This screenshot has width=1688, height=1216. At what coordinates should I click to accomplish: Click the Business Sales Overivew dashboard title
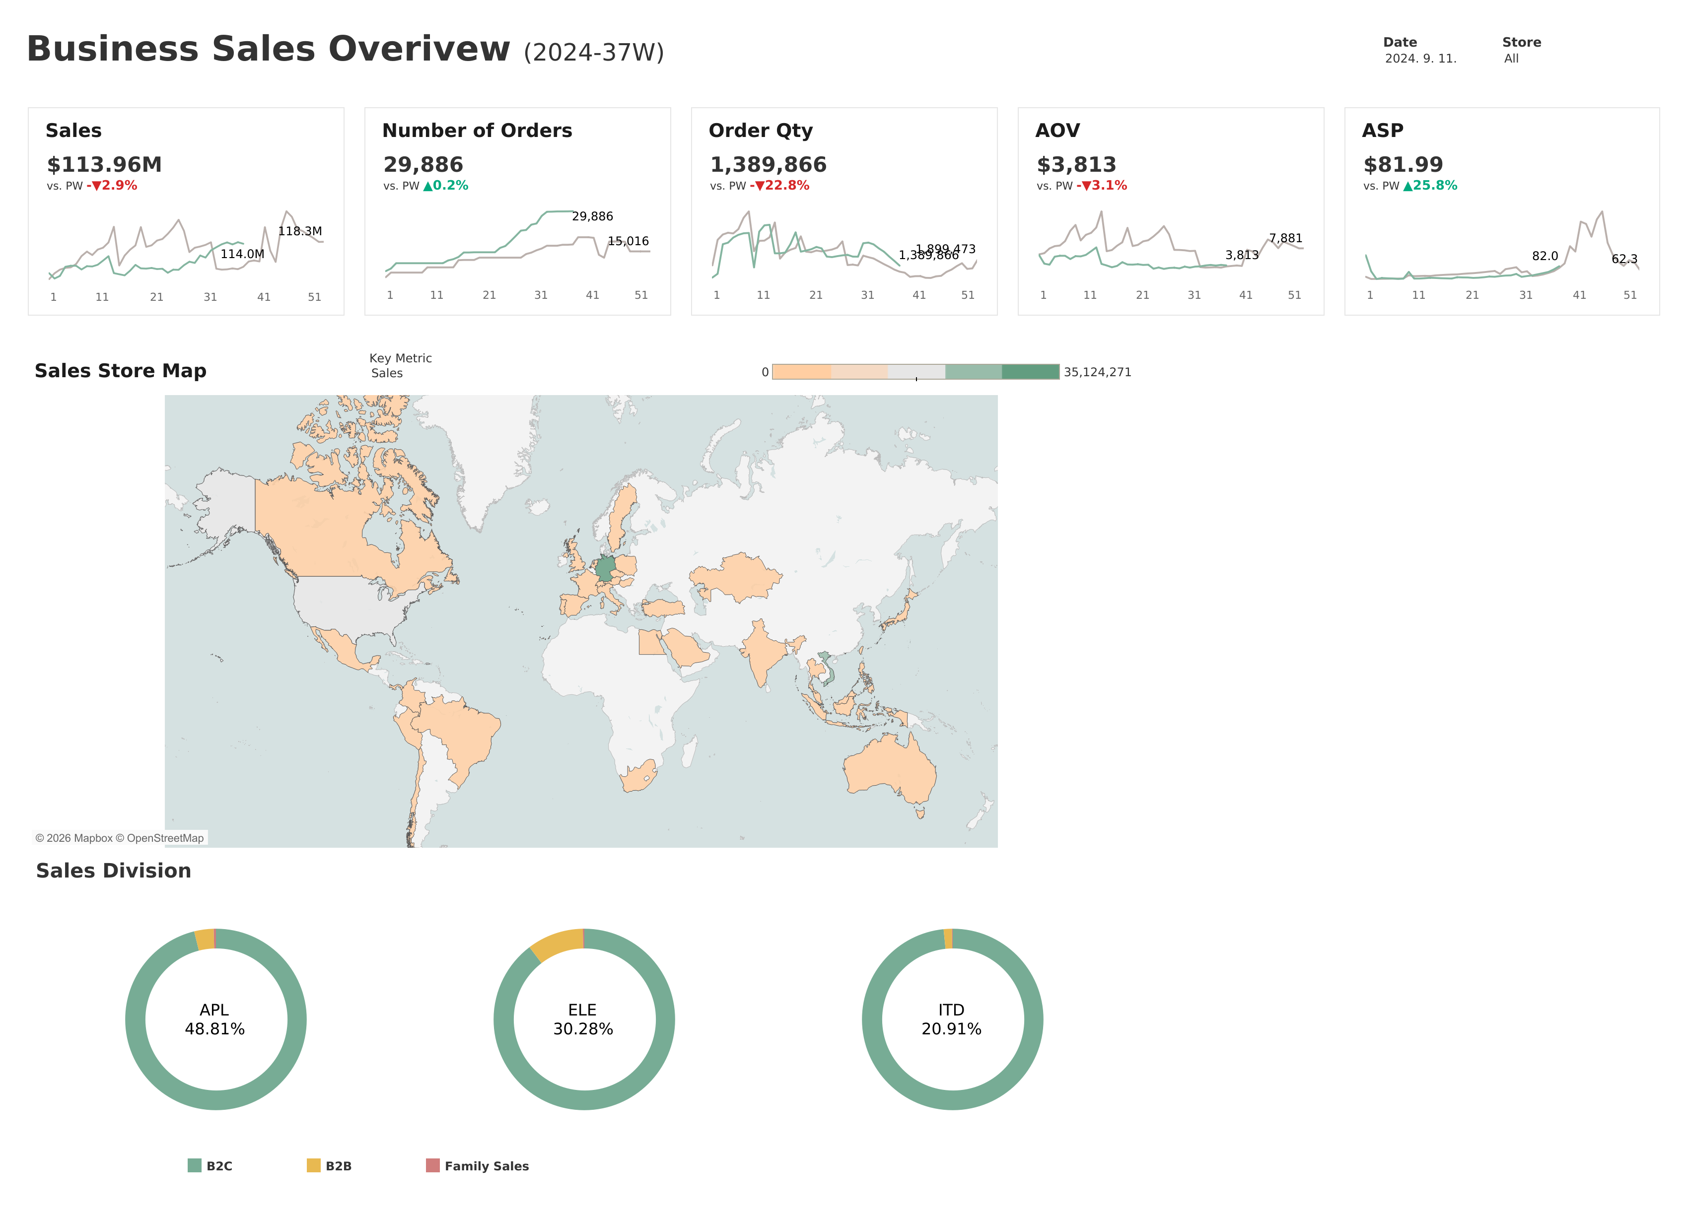[x=269, y=49]
